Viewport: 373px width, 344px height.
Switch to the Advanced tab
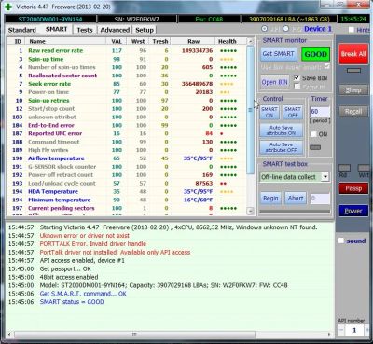click(115, 30)
